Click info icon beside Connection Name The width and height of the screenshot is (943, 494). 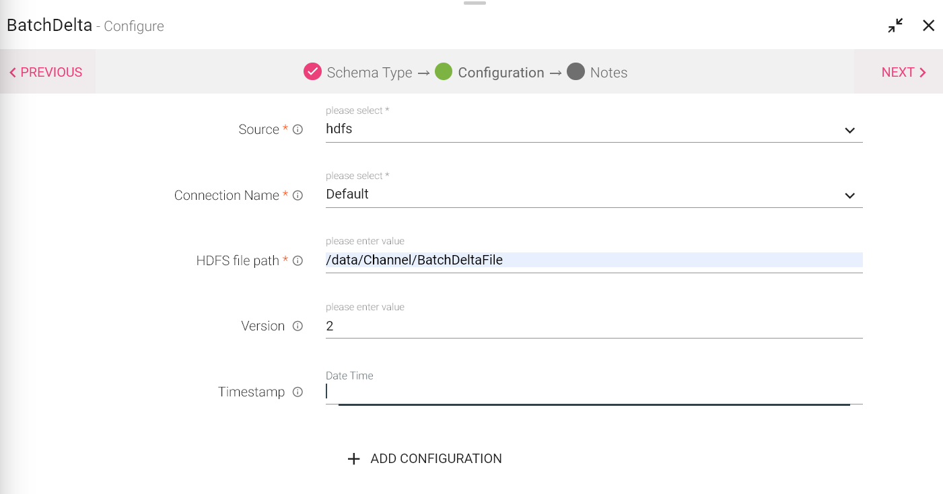click(x=298, y=196)
